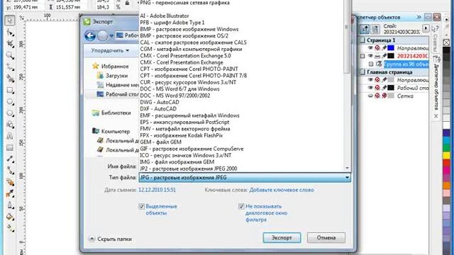This screenshot has height=255, width=454.
Task: Toggle editing pencil for Сетка layer
Action: tap(384, 96)
